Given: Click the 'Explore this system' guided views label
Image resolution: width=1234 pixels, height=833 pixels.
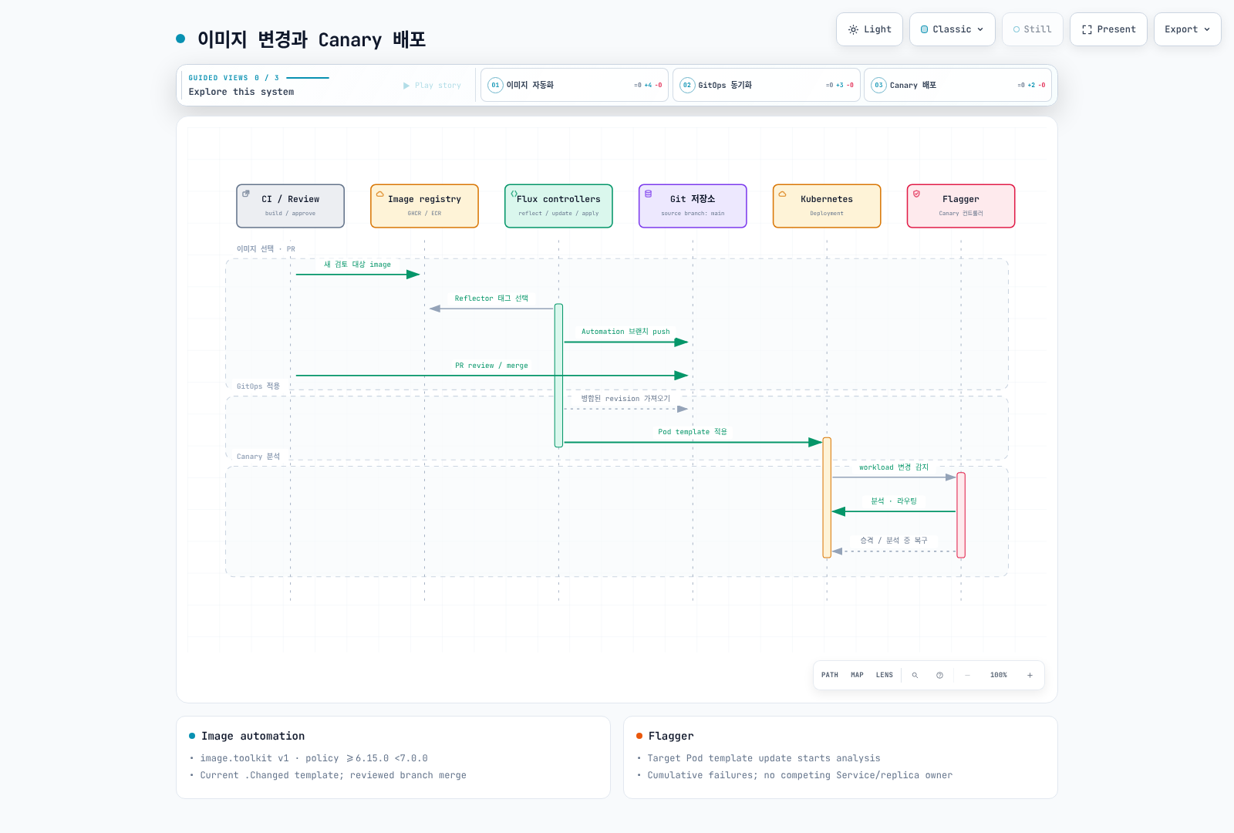Looking at the screenshot, I should (x=241, y=92).
